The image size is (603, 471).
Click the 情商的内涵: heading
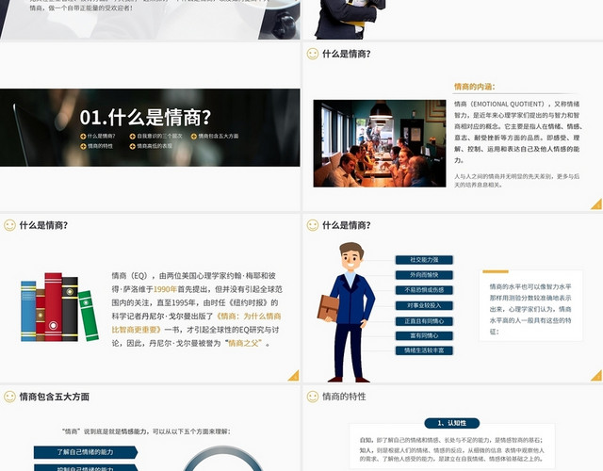[x=475, y=87]
